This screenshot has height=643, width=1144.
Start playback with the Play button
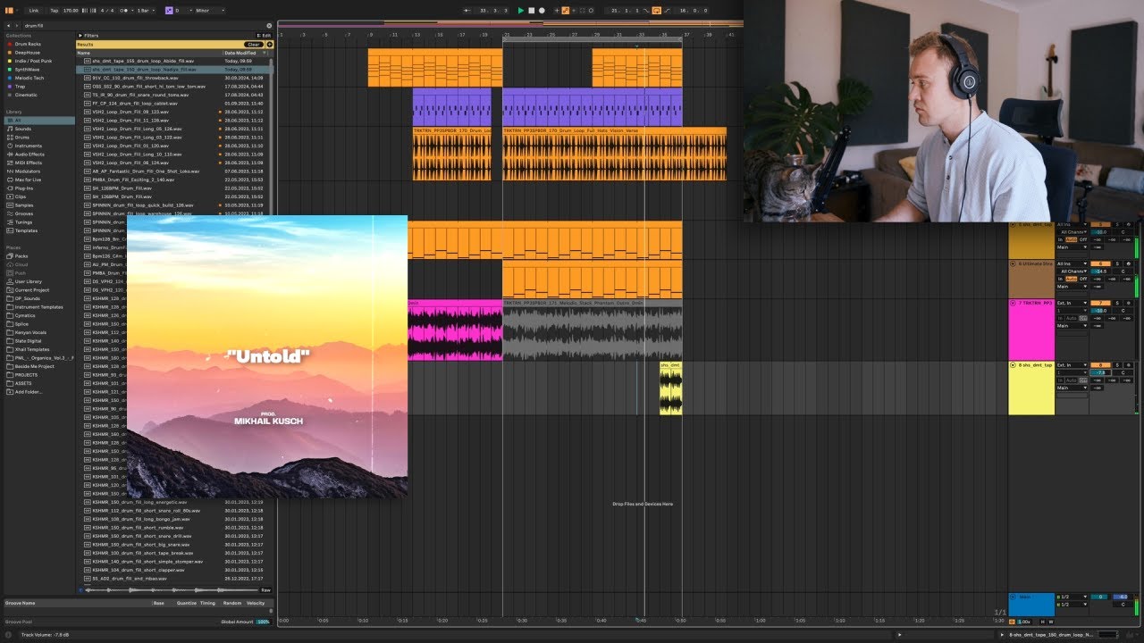(521, 11)
